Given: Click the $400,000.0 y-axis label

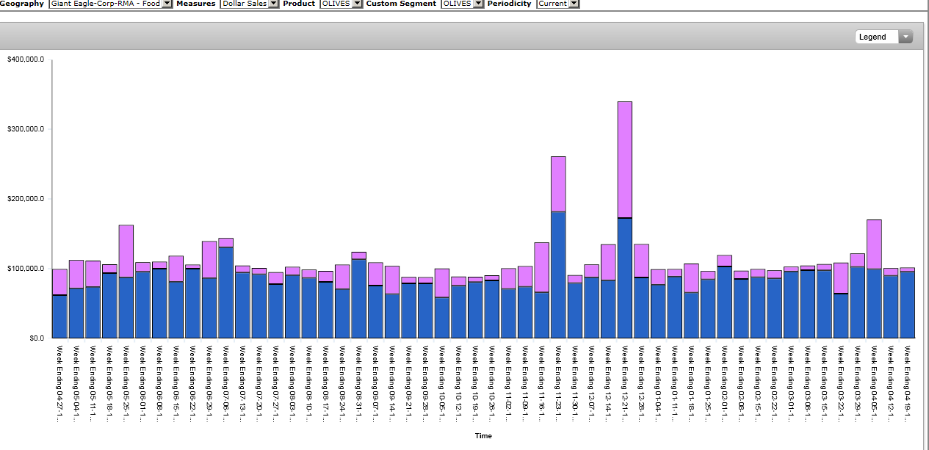Looking at the screenshot, I should pos(25,59).
